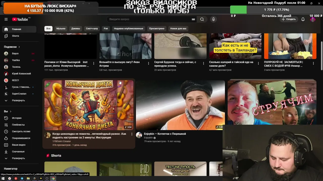Open the SuperCrastan subscription
The image size is (323, 181).
point(19,94)
